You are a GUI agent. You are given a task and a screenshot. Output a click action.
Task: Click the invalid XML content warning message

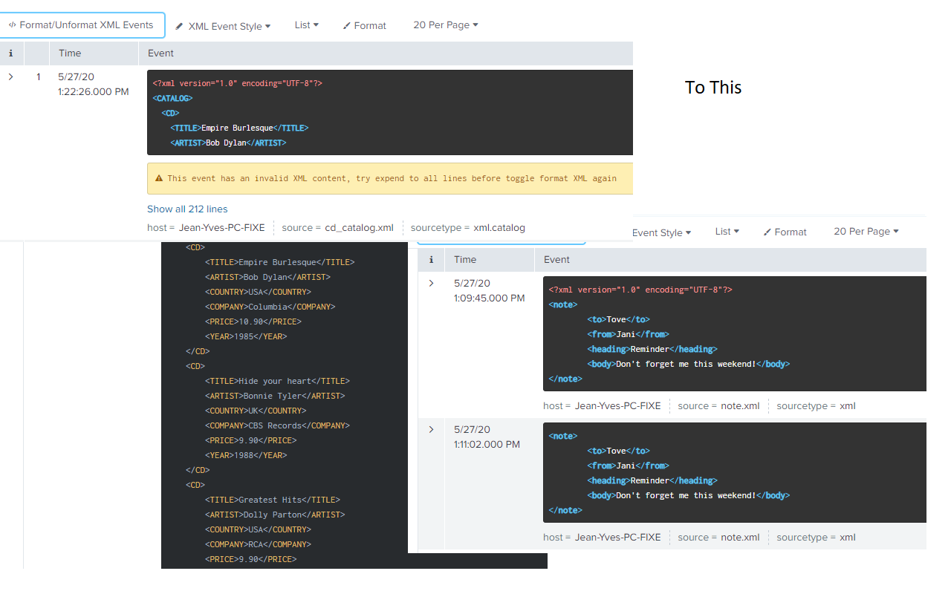coord(392,178)
